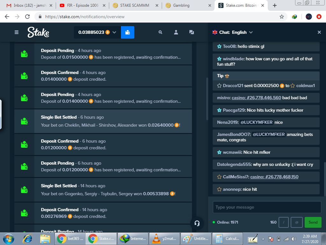Open the Windows Start button
The height and width of the screenshot is (245, 326).
pos(9,239)
